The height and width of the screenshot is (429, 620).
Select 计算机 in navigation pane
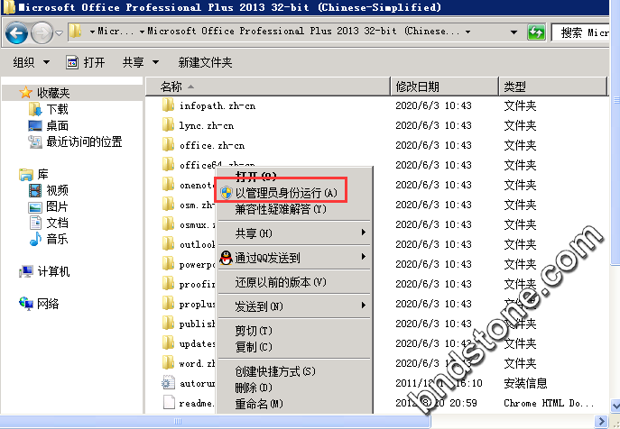(x=52, y=271)
